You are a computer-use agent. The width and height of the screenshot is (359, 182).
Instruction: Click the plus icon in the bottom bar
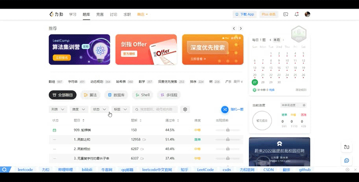(x=347, y=170)
